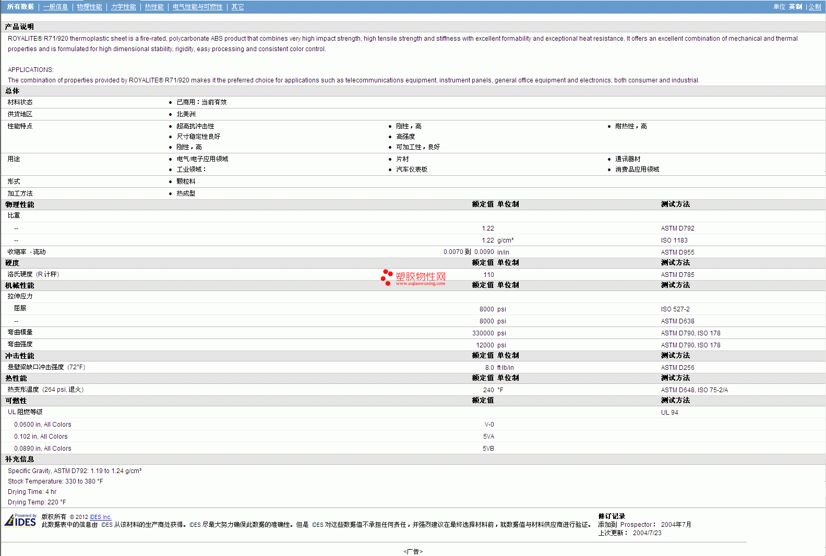Click the www.sujiaowuxing.com watermark URL
This screenshot has width=826, height=556.
pos(420,284)
